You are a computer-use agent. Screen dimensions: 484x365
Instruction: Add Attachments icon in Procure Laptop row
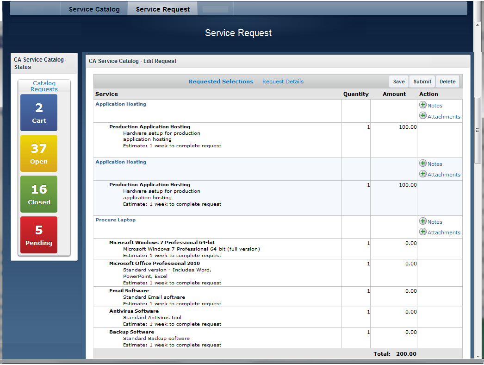point(423,232)
